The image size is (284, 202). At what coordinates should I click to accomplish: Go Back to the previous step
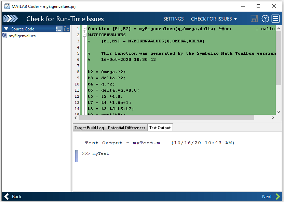tap(13, 197)
